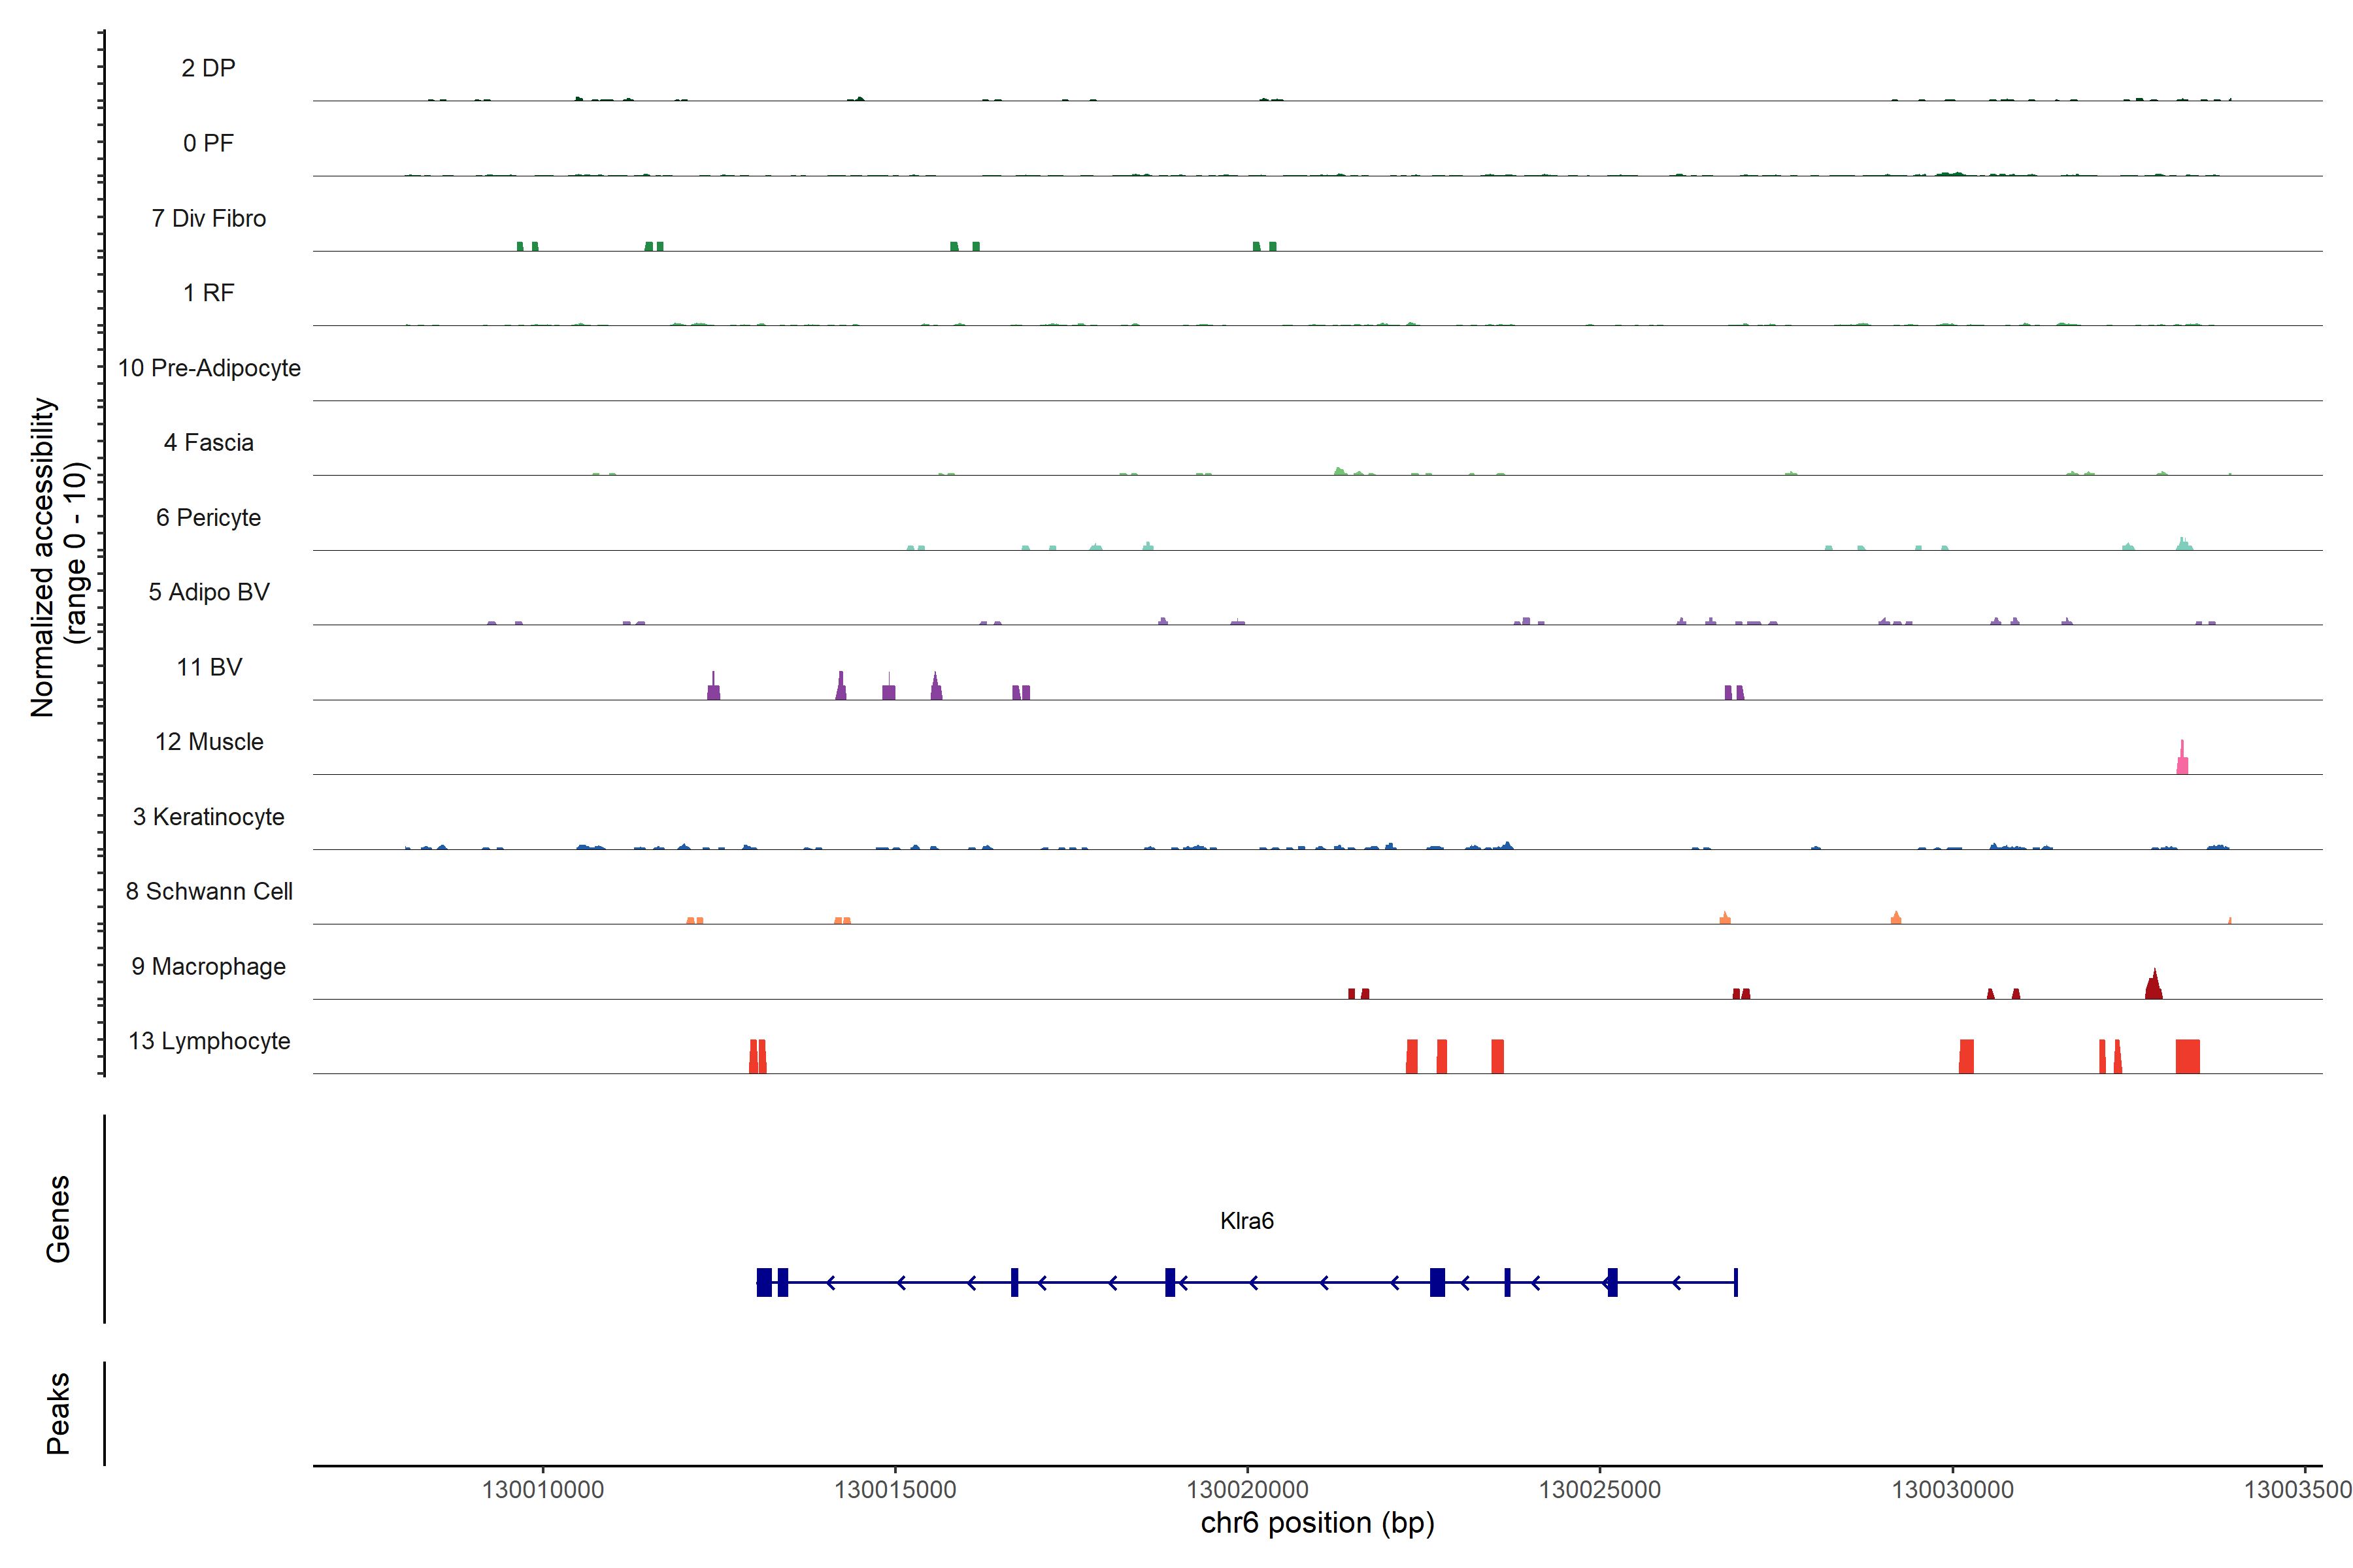The height and width of the screenshot is (1568, 2353).
Task: Click the 7 Div Fibro track label
Action: [x=208, y=218]
